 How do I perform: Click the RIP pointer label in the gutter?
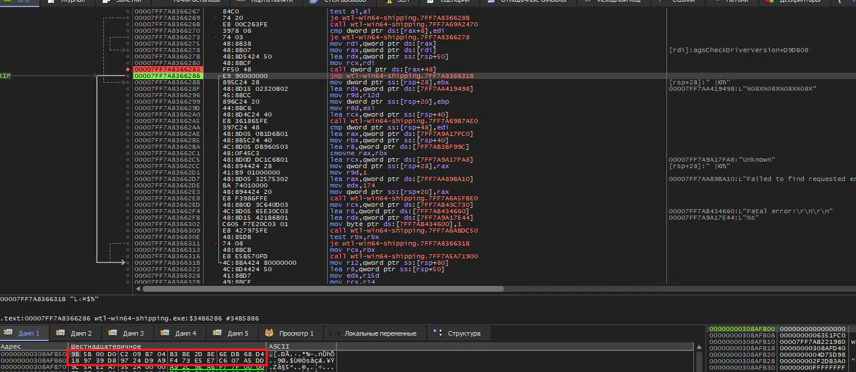[x=5, y=76]
